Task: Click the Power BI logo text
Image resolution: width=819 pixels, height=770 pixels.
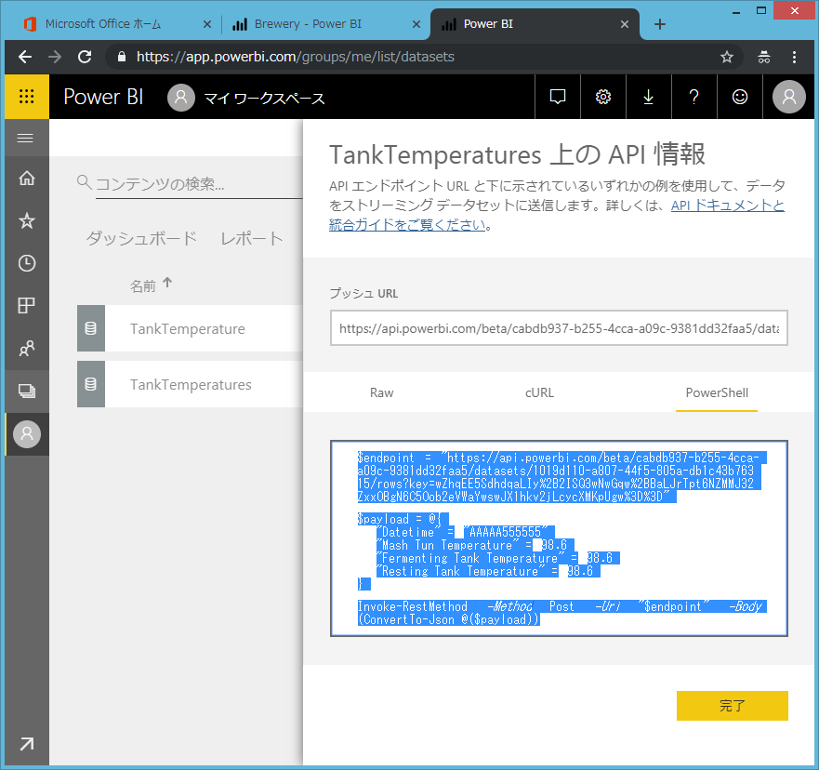Action: [x=103, y=97]
